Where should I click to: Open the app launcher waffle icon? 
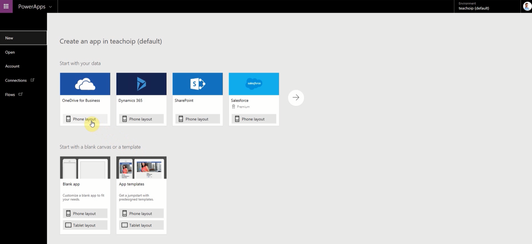pos(6,6)
